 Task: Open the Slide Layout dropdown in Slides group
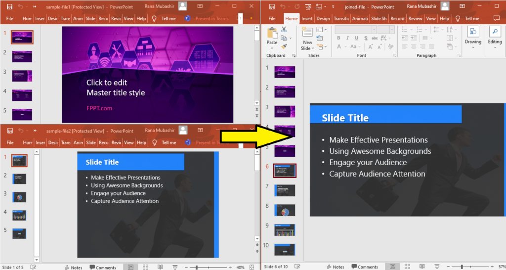coord(319,30)
